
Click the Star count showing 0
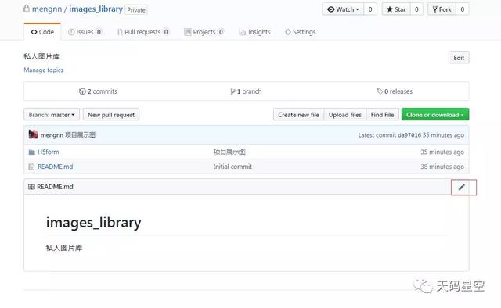pos(416,9)
